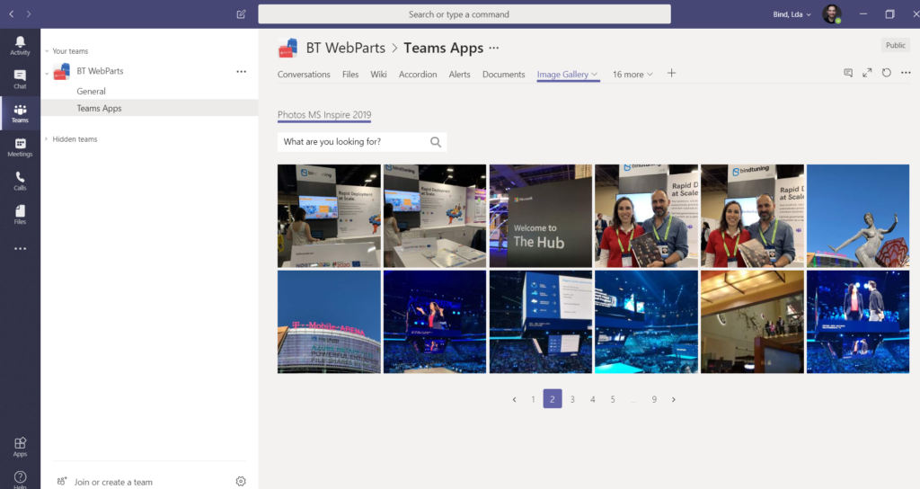This screenshot has height=489, width=920.
Task: Go to previous gallery page arrow
Action: tap(515, 399)
